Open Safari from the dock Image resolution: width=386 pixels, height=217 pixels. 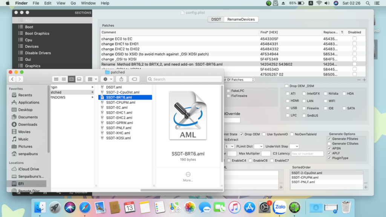click(x=85, y=207)
